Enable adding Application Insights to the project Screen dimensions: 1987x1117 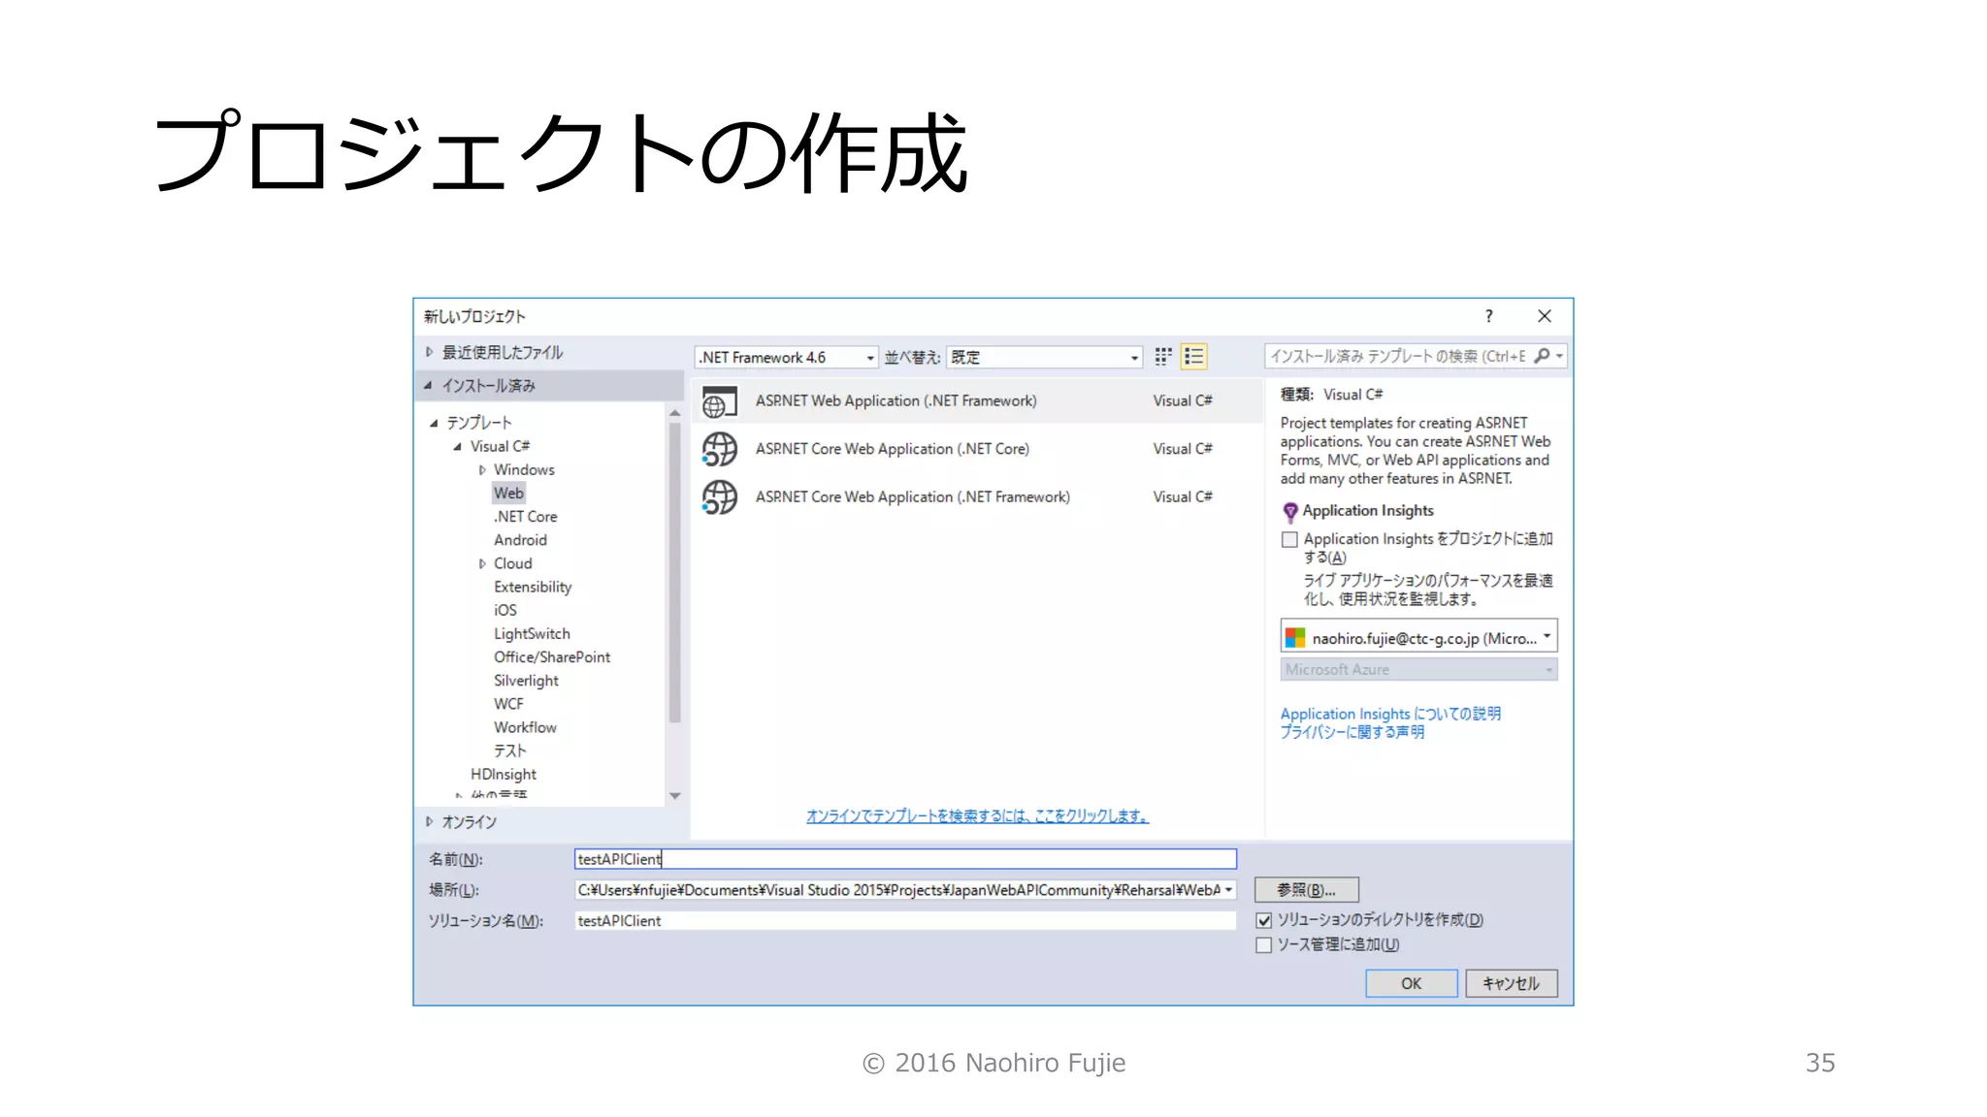coord(1289,540)
